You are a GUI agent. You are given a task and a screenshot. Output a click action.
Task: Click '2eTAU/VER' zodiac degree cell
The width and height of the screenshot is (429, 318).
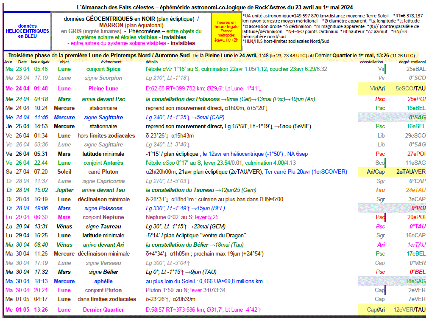click(411, 172)
